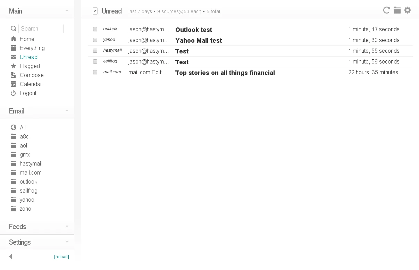419x270 pixels.
Task: Select the checkbox beside Top stories email
Action: coord(95,72)
